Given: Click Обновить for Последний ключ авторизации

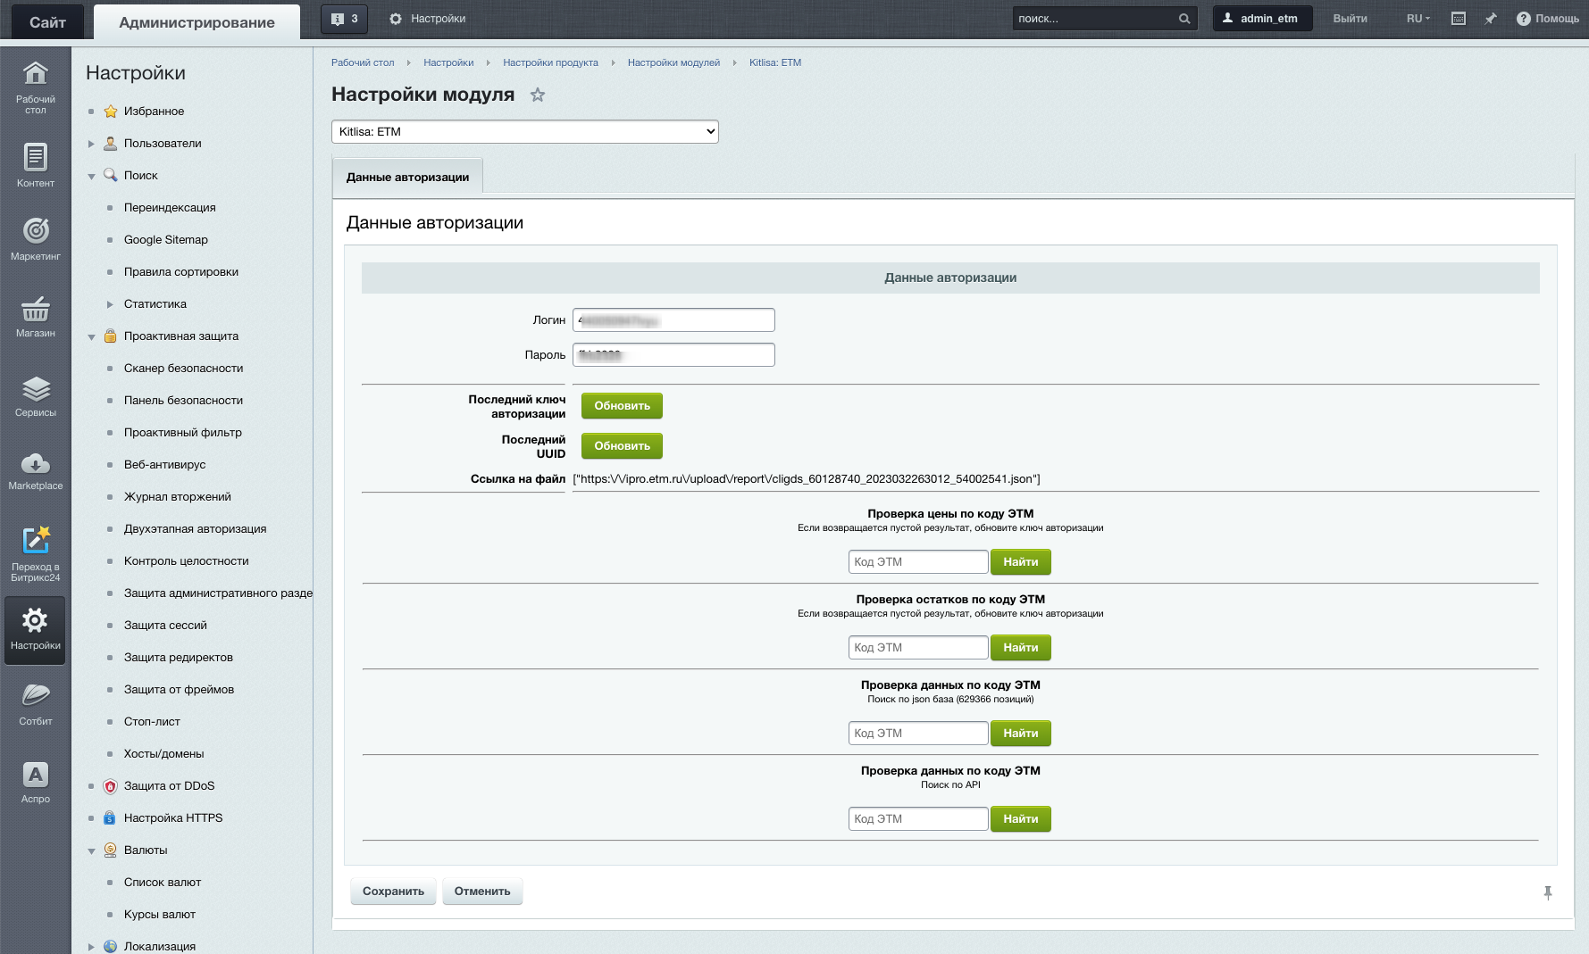Looking at the screenshot, I should click(x=622, y=406).
